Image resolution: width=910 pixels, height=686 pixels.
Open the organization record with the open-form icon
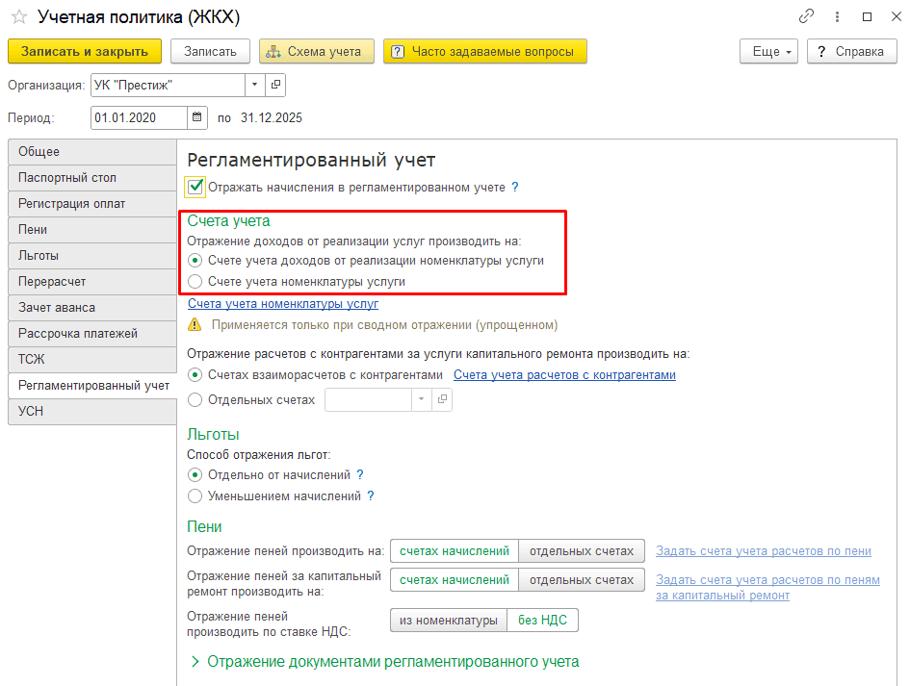click(276, 85)
